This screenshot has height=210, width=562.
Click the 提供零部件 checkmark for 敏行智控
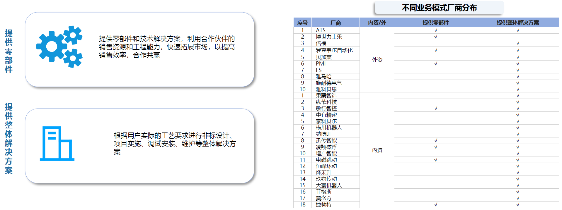click(x=435, y=109)
